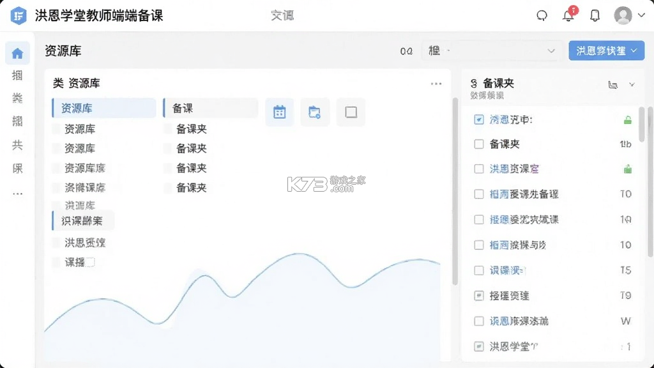Check the box beside 备课夹 row
This screenshot has height=368, width=654.
coord(478,144)
